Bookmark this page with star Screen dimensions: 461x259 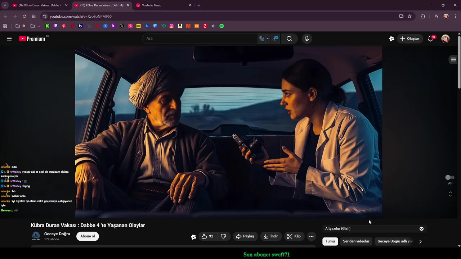point(409,16)
